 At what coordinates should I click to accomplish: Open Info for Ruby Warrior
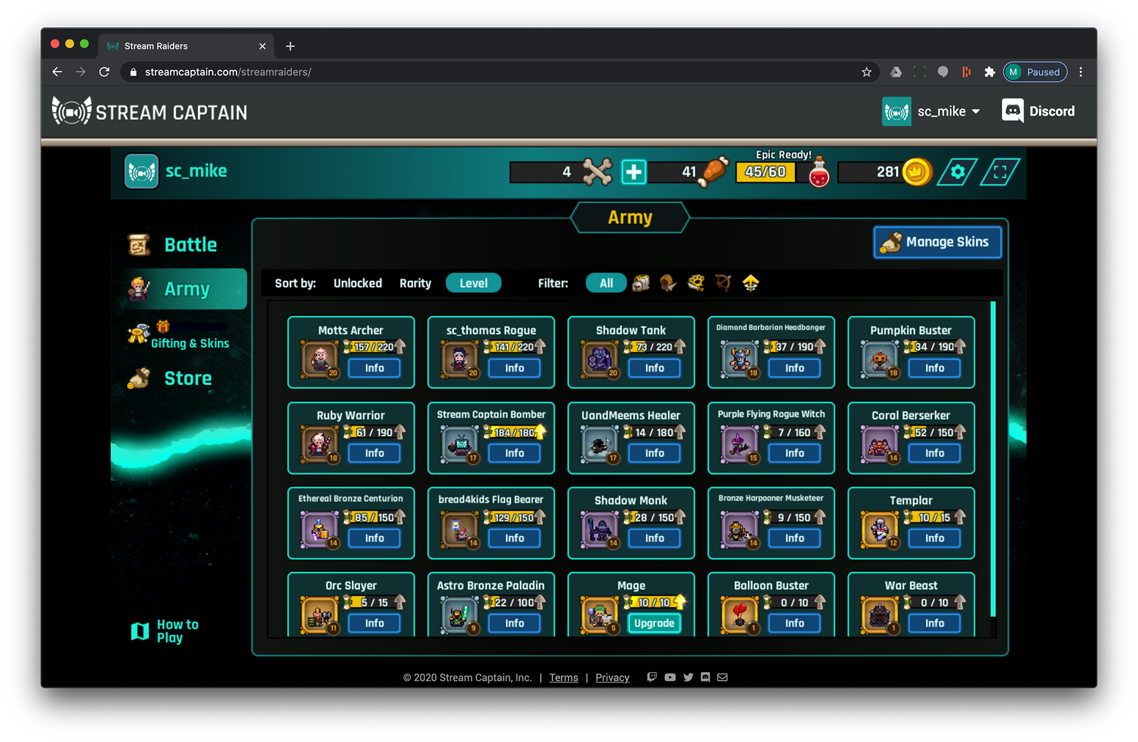(x=374, y=453)
